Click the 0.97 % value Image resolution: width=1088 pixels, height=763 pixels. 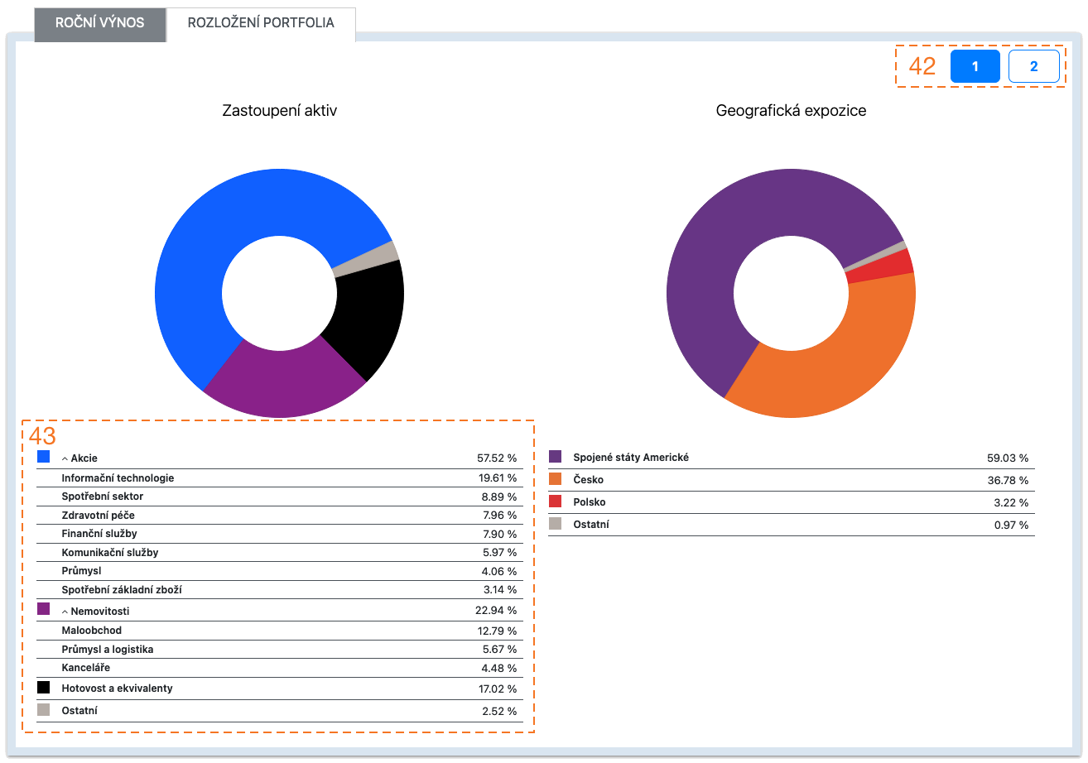[x=1012, y=525]
